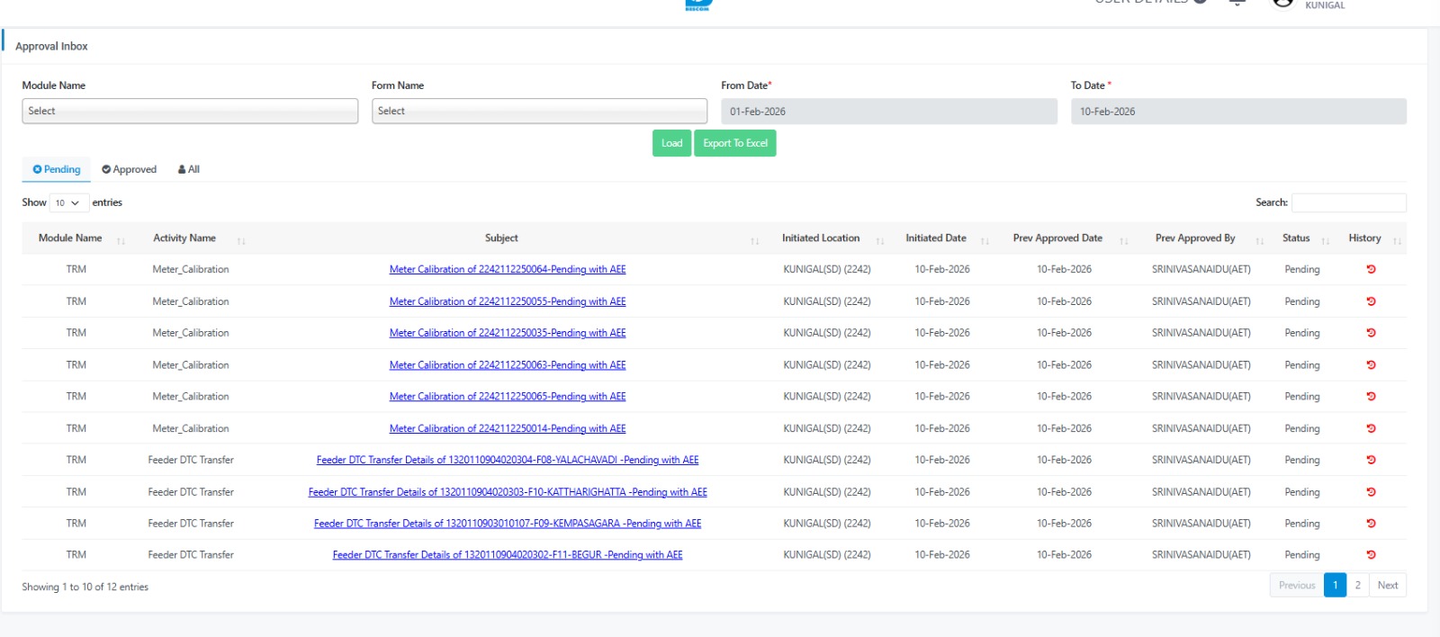Open F10-KATTHARIGHATTA feeder transfer link

[508, 492]
